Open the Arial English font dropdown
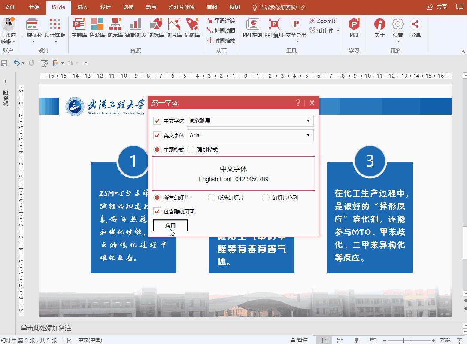This screenshot has width=467, height=344. pyautogui.click(x=308, y=135)
